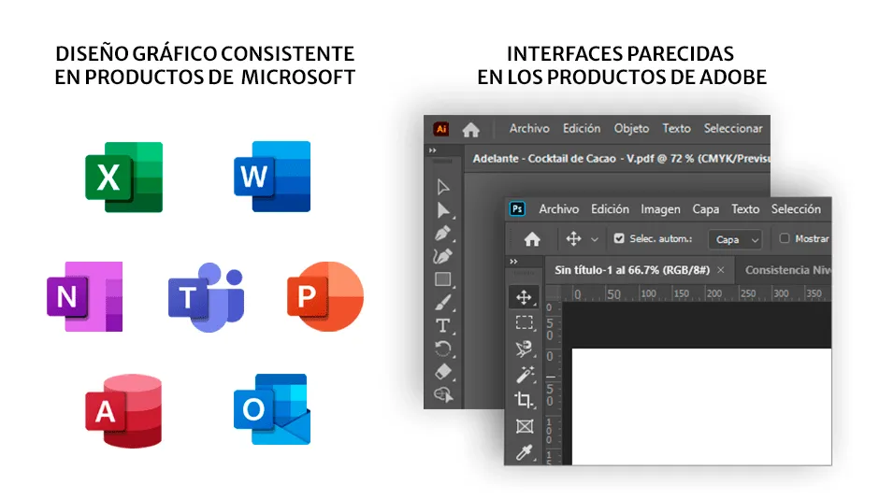
Task: Select the Rectangular Marquee tool in Photoshop
Action: [525, 322]
